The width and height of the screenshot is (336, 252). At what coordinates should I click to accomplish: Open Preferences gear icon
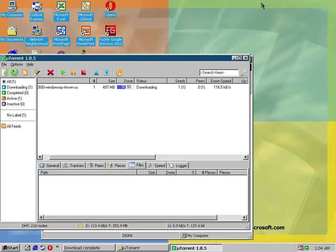pos(119,73)
